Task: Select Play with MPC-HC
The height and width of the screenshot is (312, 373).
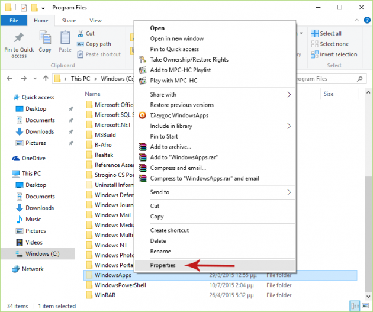Action: pos(216,81)
